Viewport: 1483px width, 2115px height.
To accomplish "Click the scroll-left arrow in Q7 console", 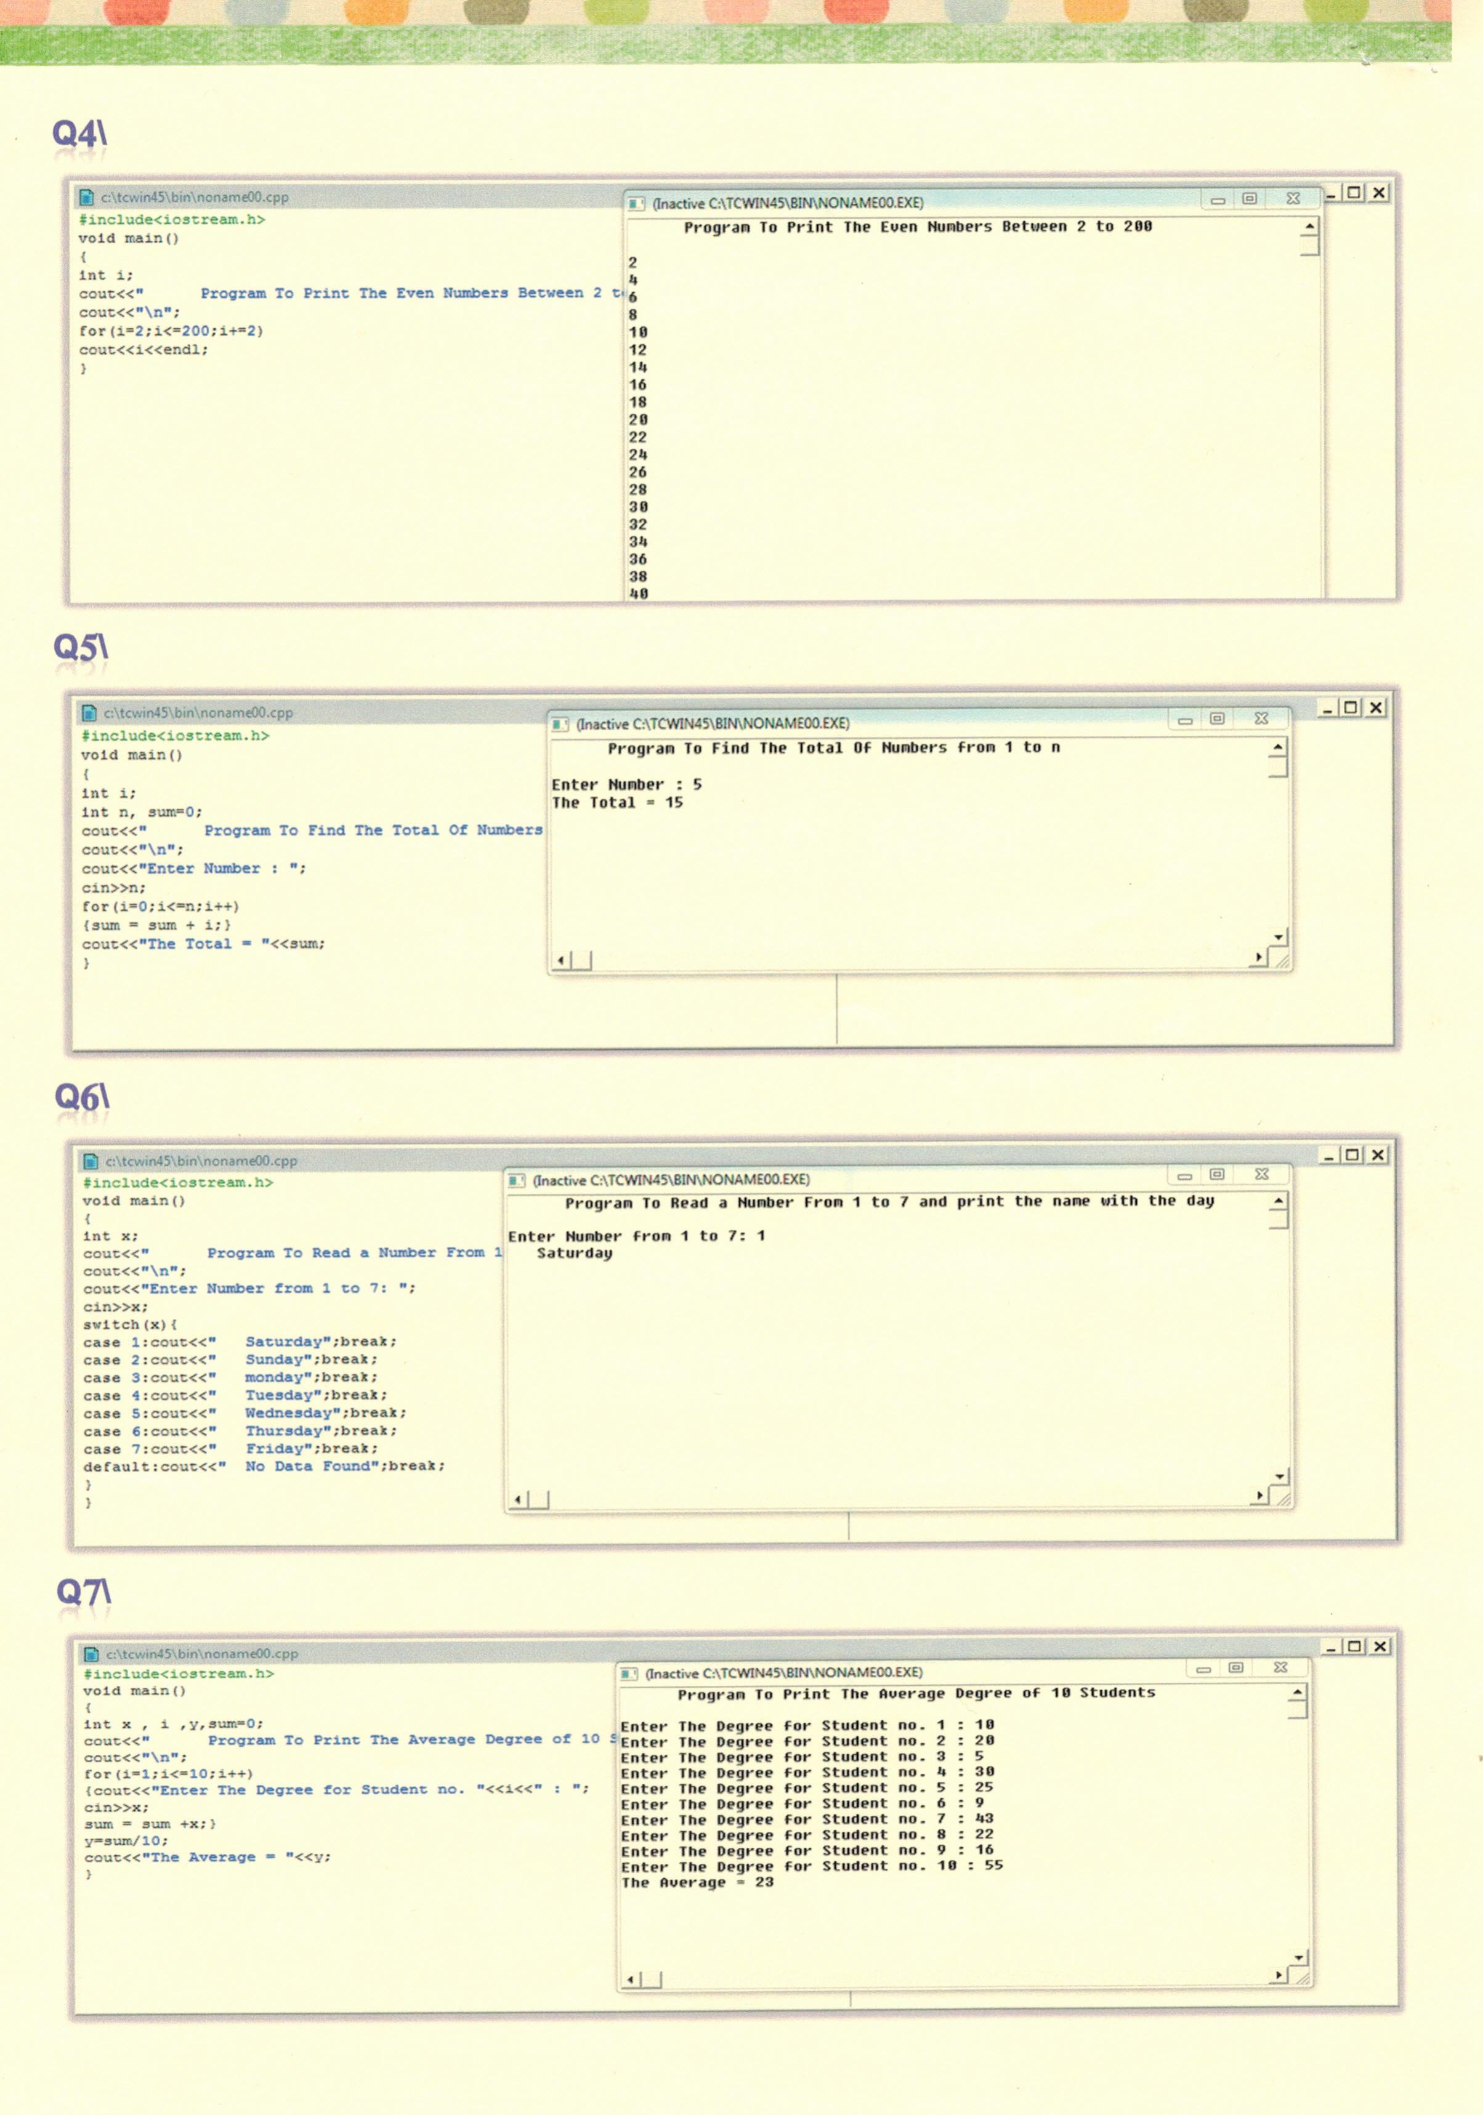I will 631,1980.
